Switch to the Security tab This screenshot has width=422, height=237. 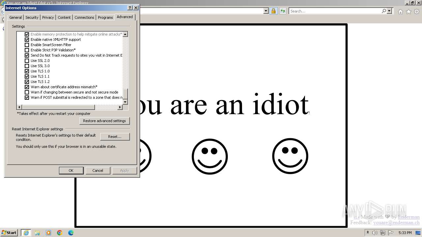32,17
